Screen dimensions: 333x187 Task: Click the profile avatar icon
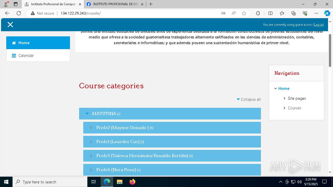pyautogui.click(x=6, y=4)
